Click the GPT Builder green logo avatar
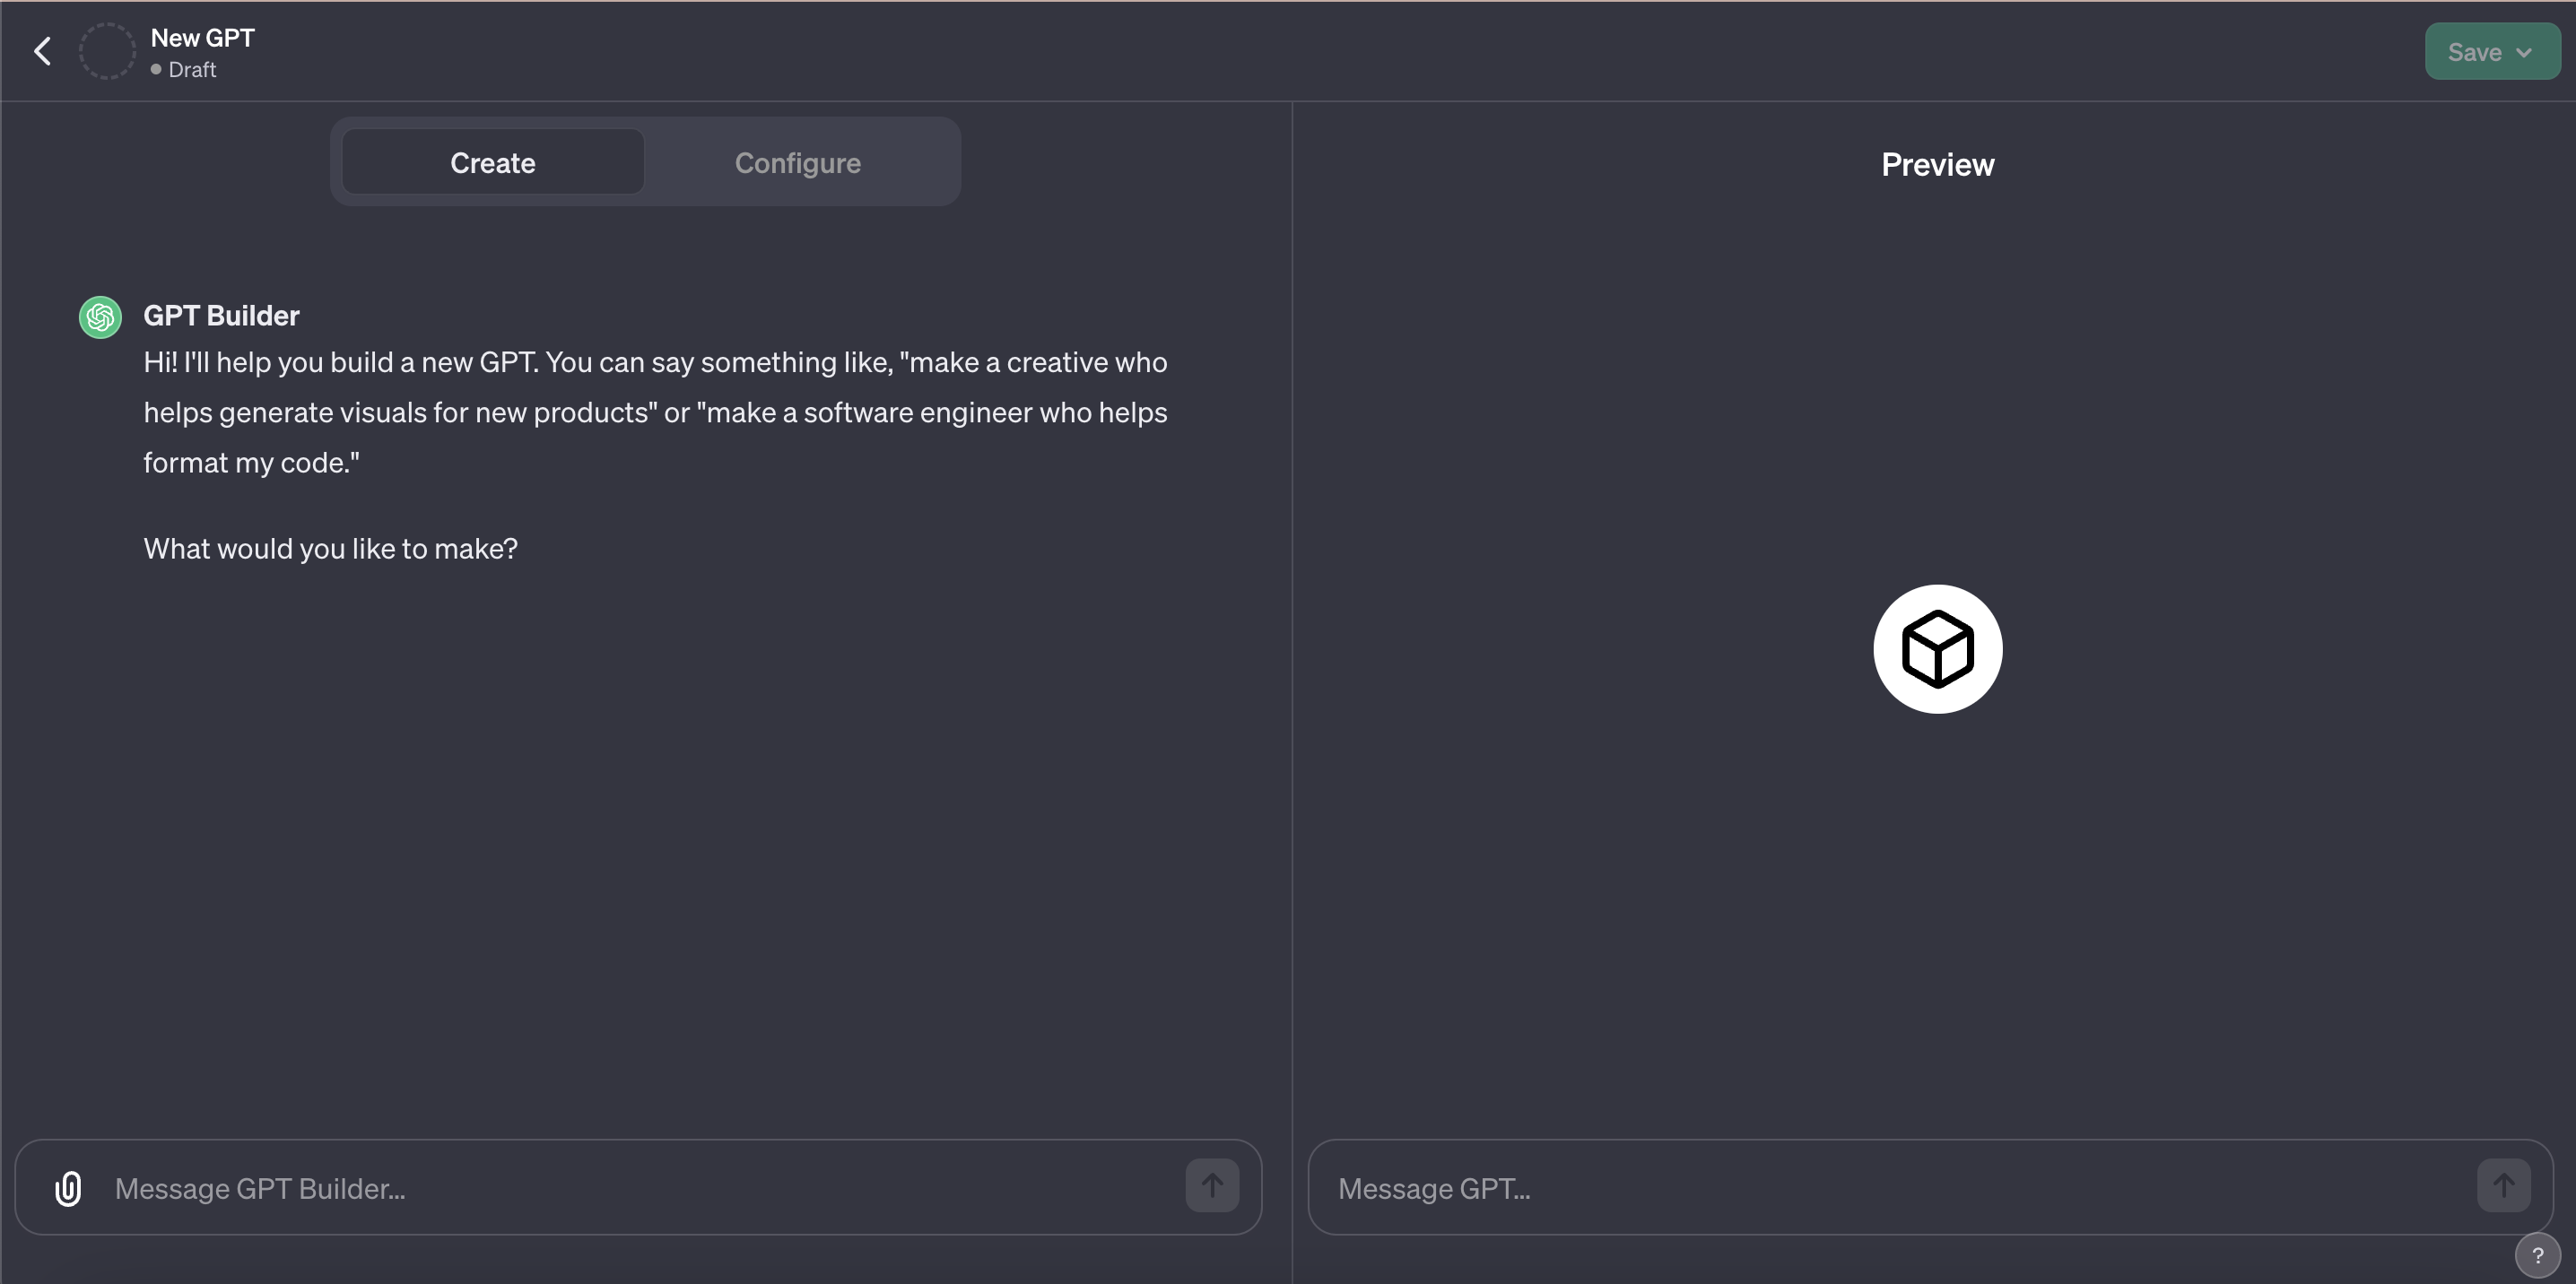 tap(99, 316)
